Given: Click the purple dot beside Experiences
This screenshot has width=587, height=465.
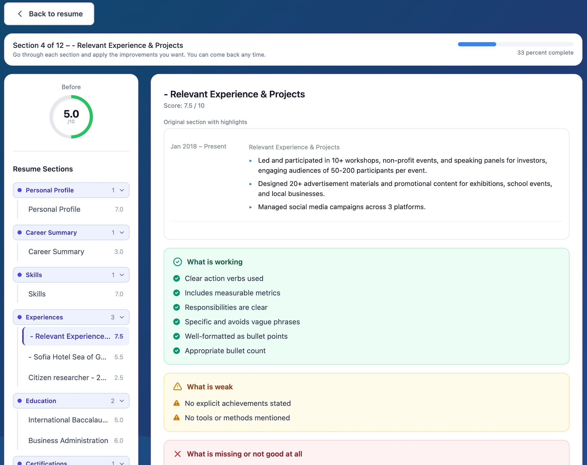Looking at the screenshot, I should coord(19,317).
